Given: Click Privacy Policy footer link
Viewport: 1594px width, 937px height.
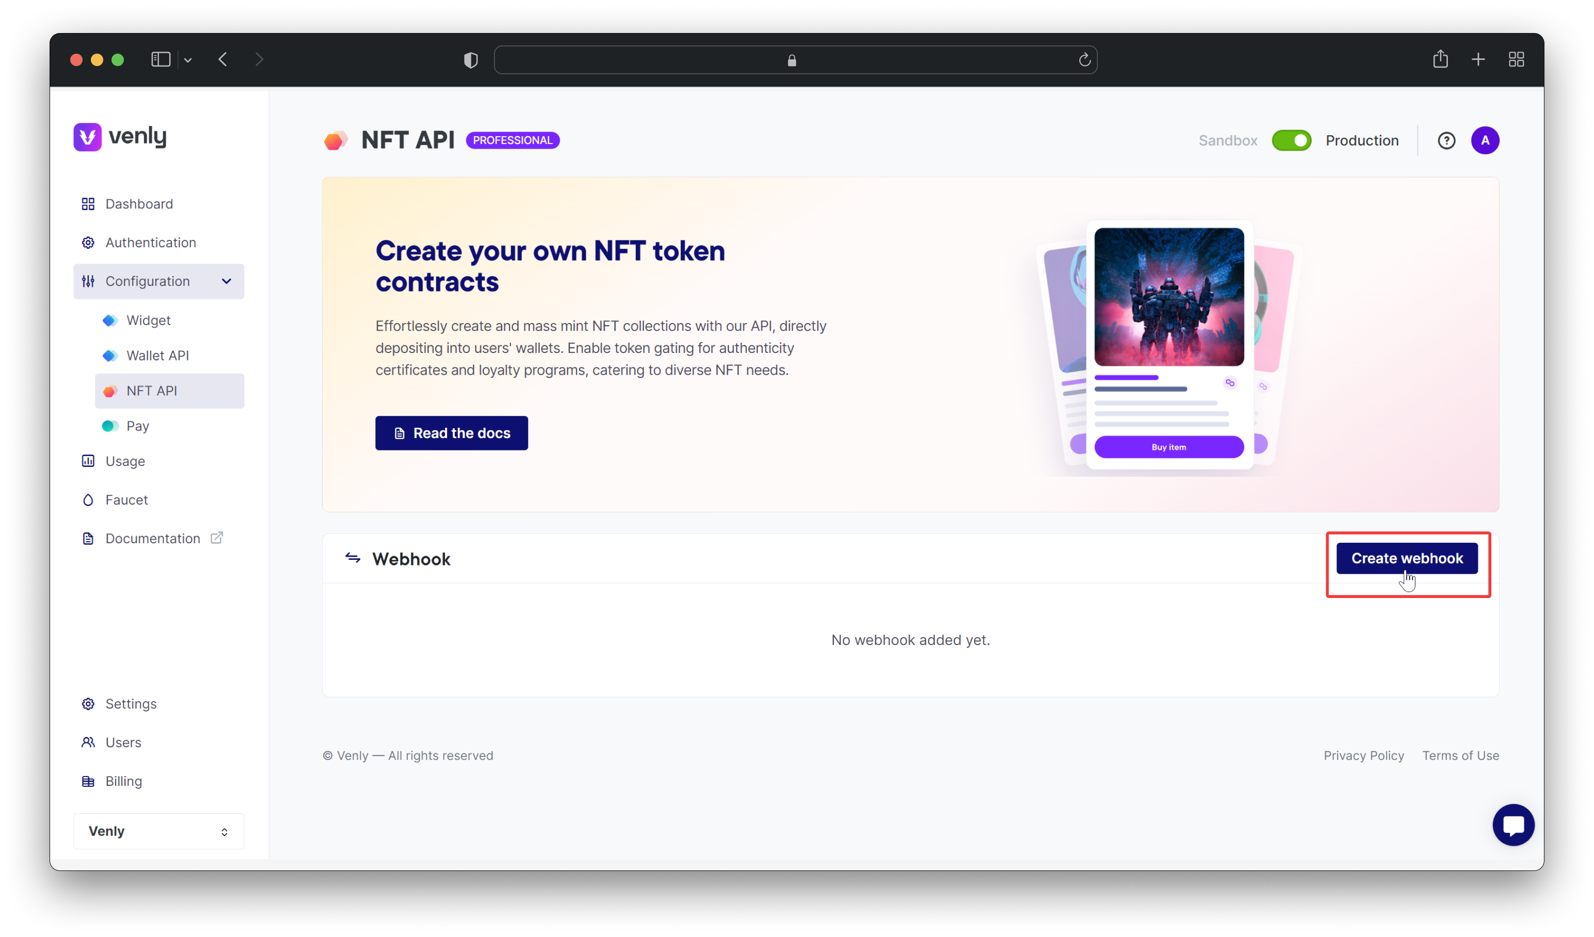Looking at the screenshot, I should (1364, 755).
